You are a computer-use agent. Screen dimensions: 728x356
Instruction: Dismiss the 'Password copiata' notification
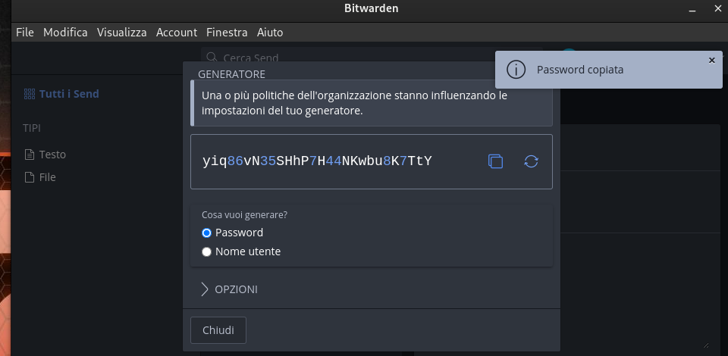point(711,61)
